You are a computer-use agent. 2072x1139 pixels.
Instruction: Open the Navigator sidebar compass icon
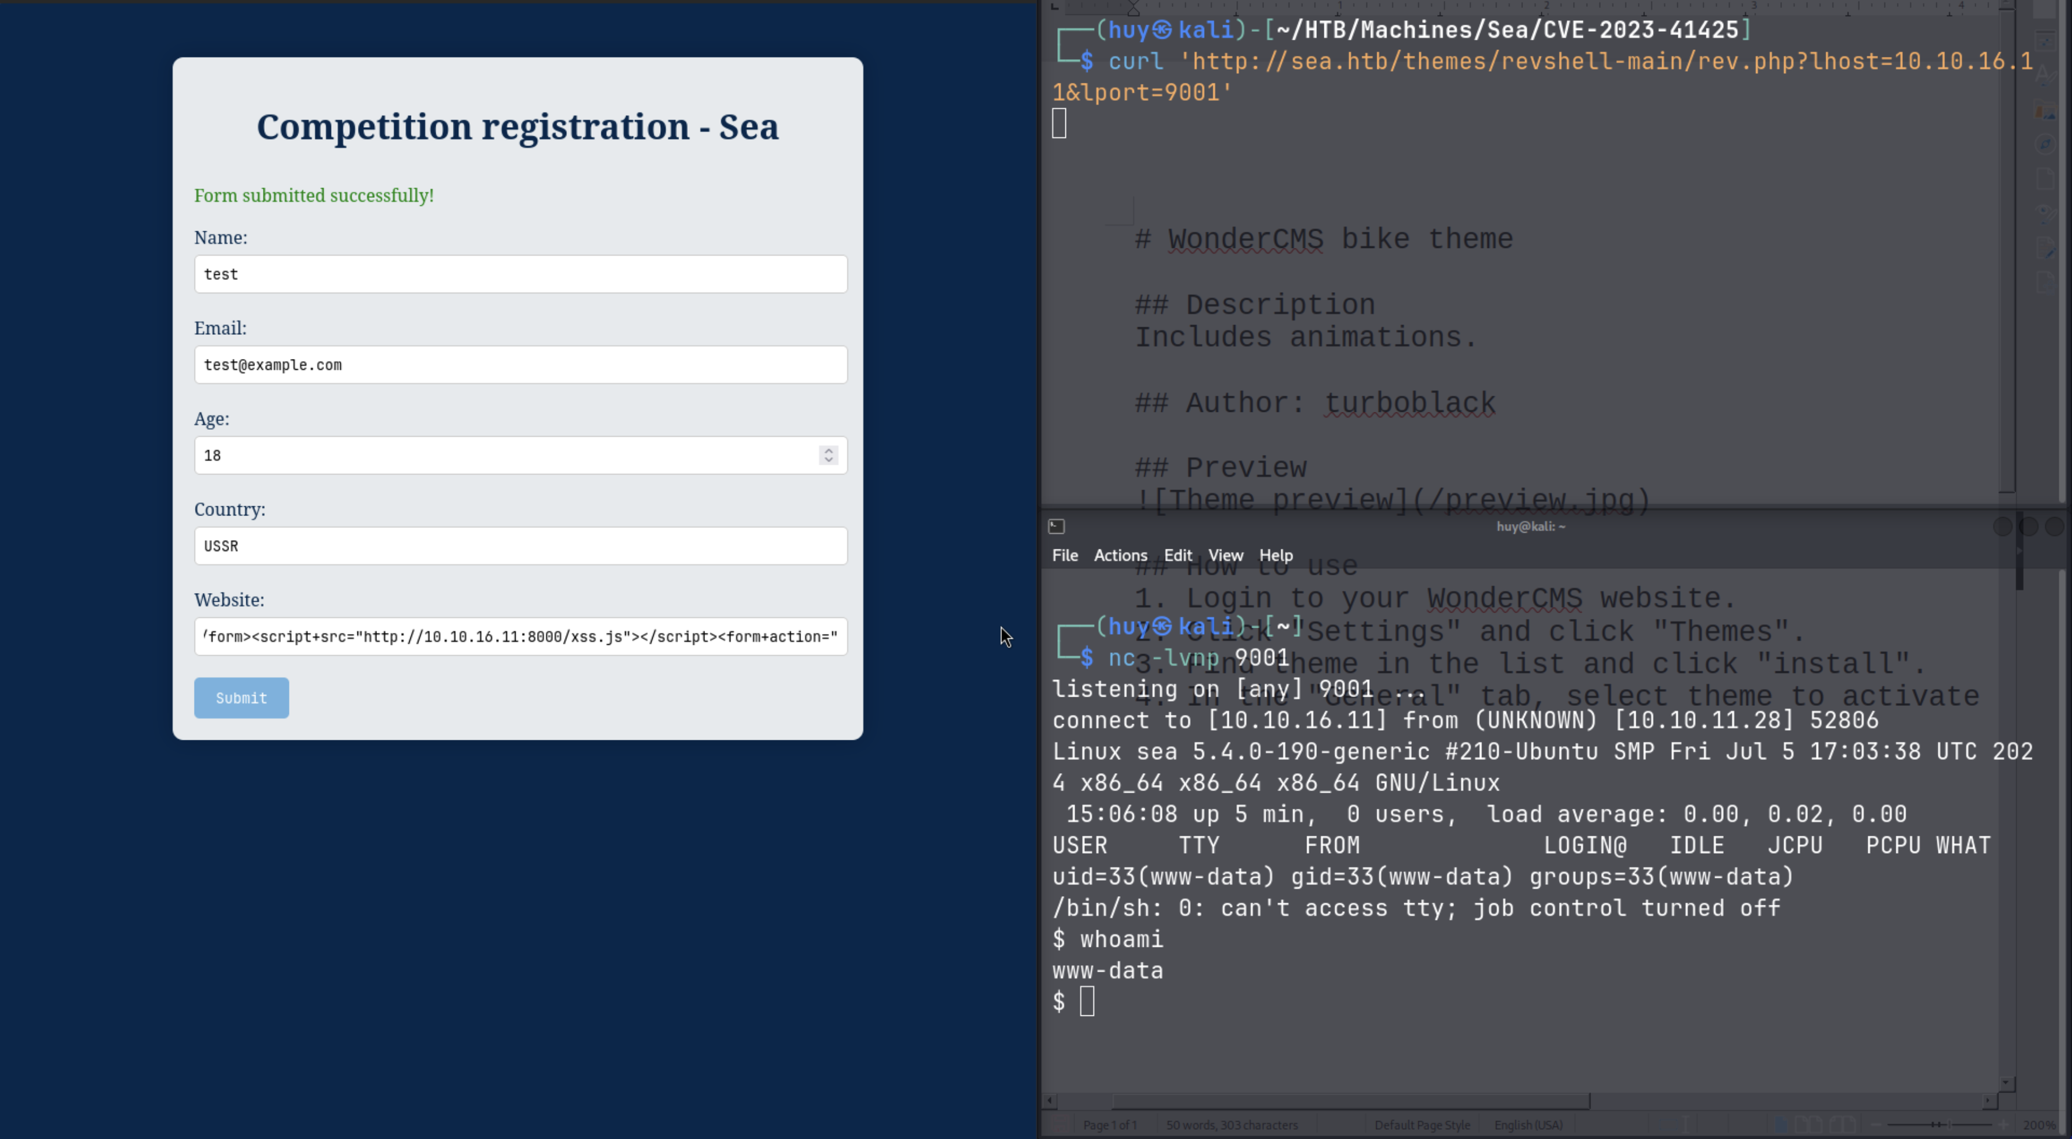pos(2046,144)
